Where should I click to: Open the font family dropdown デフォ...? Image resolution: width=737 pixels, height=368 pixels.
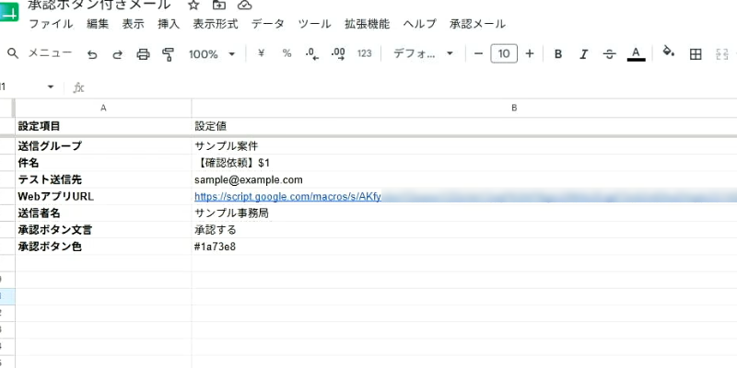click(x=424, y=54)
